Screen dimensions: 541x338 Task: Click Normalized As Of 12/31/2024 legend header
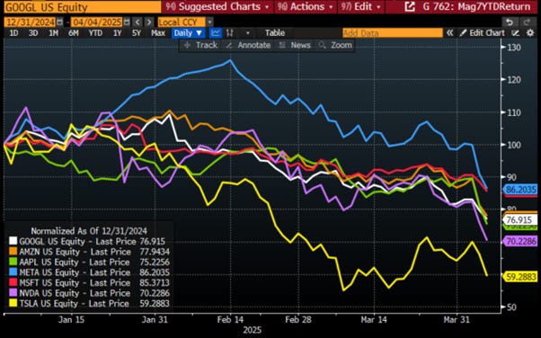(x=89, y=231)
